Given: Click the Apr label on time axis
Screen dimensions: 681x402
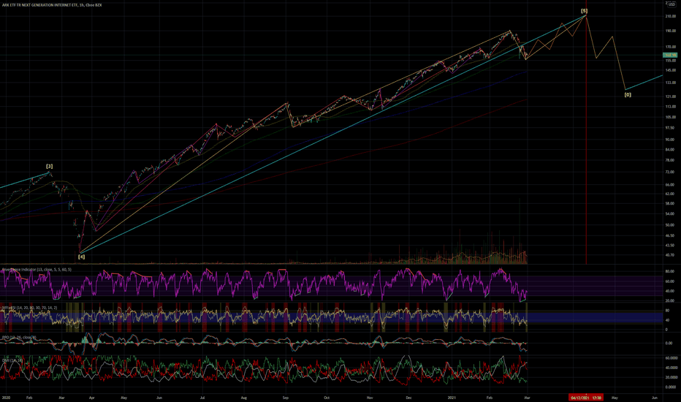Looking at the screenshot, I should point(91,398).
